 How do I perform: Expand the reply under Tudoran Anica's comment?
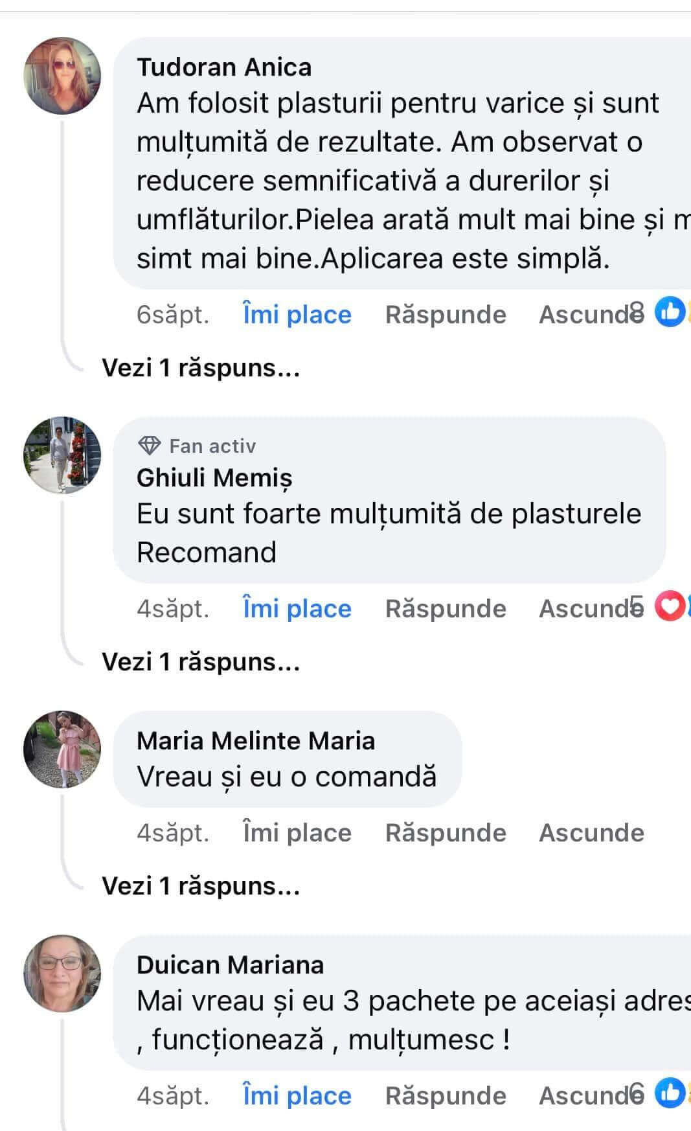201,368
